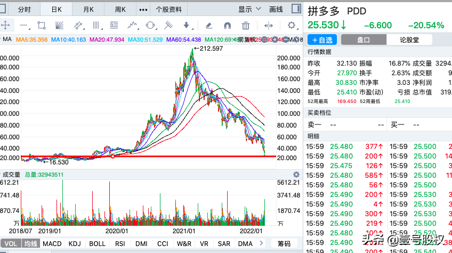
Task: Click the MA30:51.529 label
Action: tap(146, 39)
